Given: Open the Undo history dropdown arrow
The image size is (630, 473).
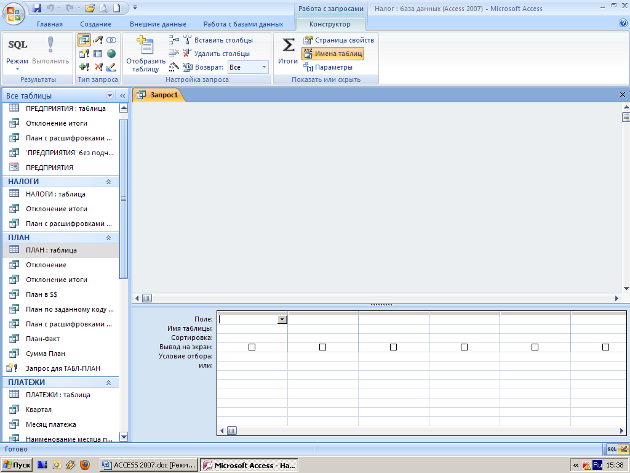Looking at the screenshot, I should point(60,7).
